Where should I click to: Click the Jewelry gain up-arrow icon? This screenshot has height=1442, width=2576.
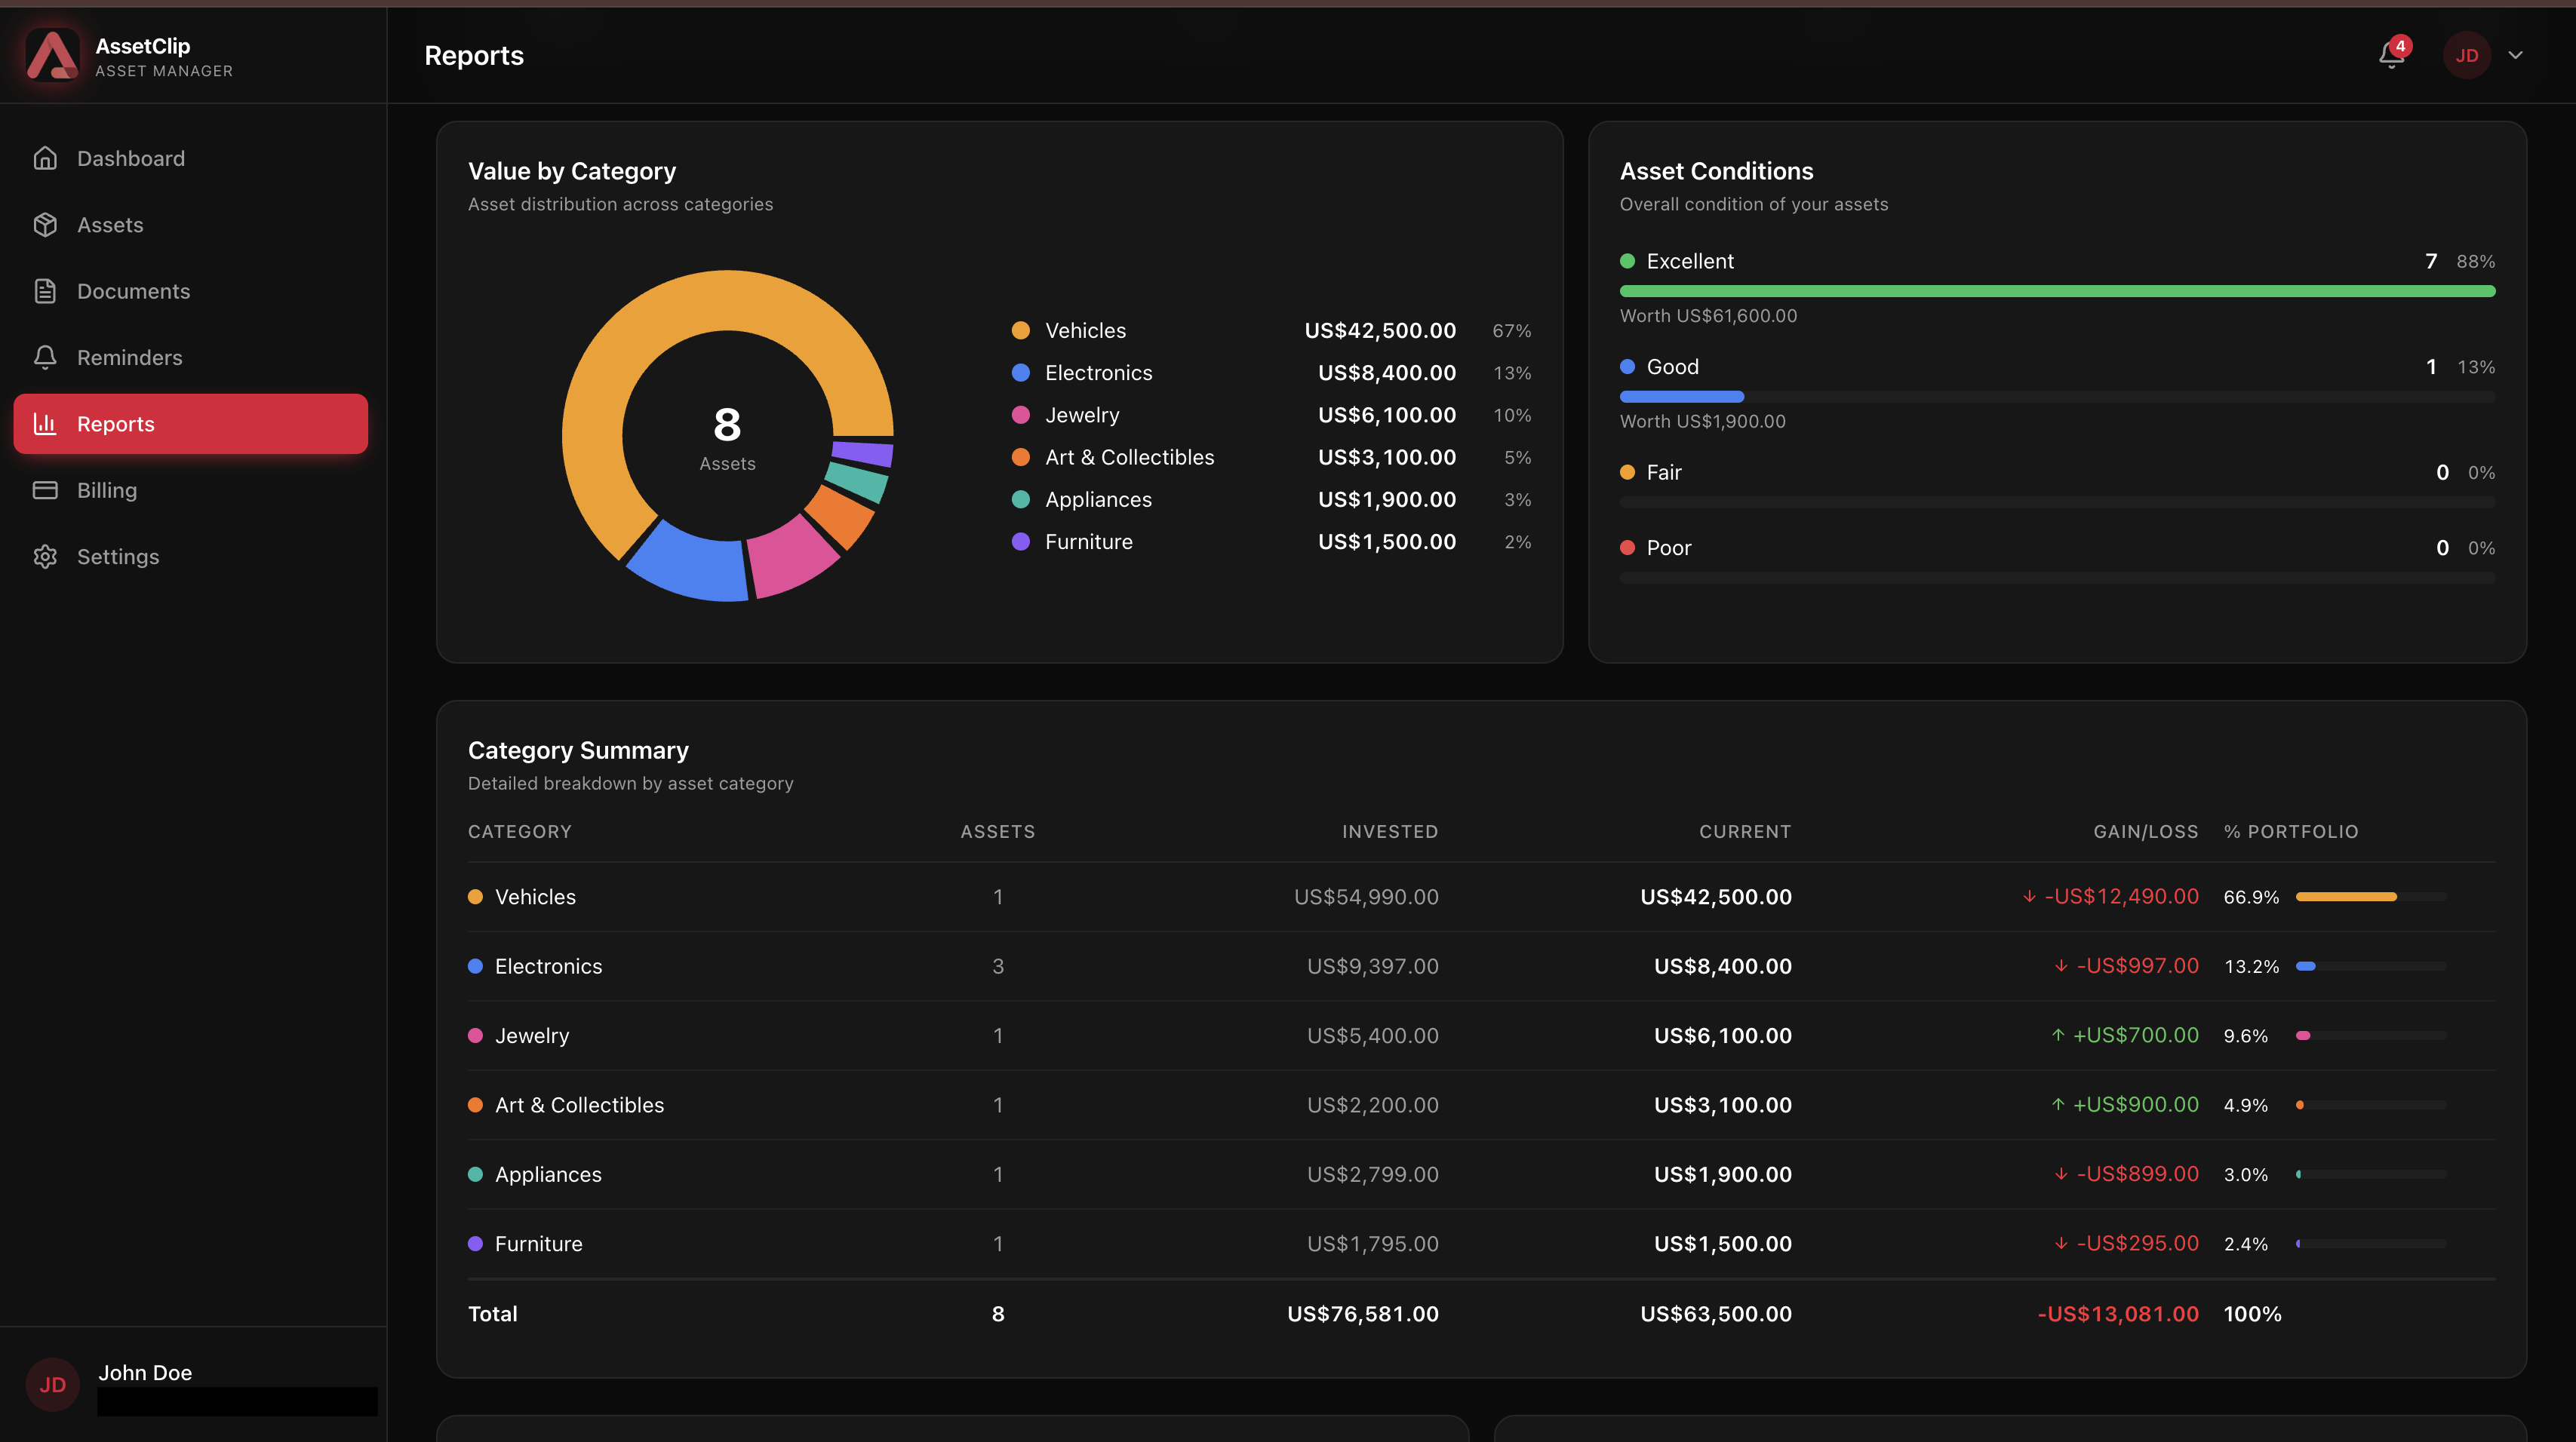tap(2058, 1035)
